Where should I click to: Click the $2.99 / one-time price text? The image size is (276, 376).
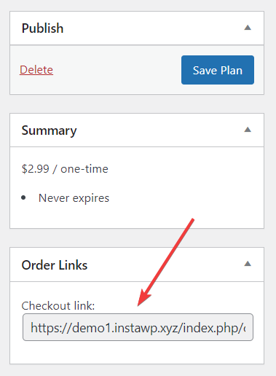click(x=65, y=169)
